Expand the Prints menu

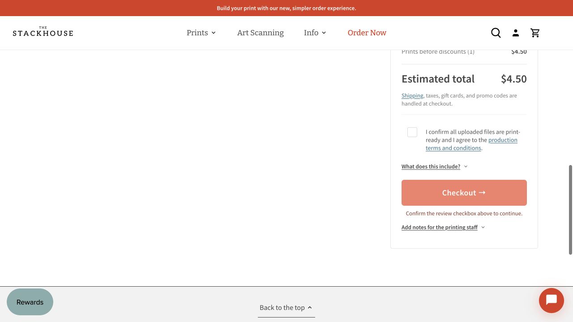pyautogui.click(x=201, y=33)
